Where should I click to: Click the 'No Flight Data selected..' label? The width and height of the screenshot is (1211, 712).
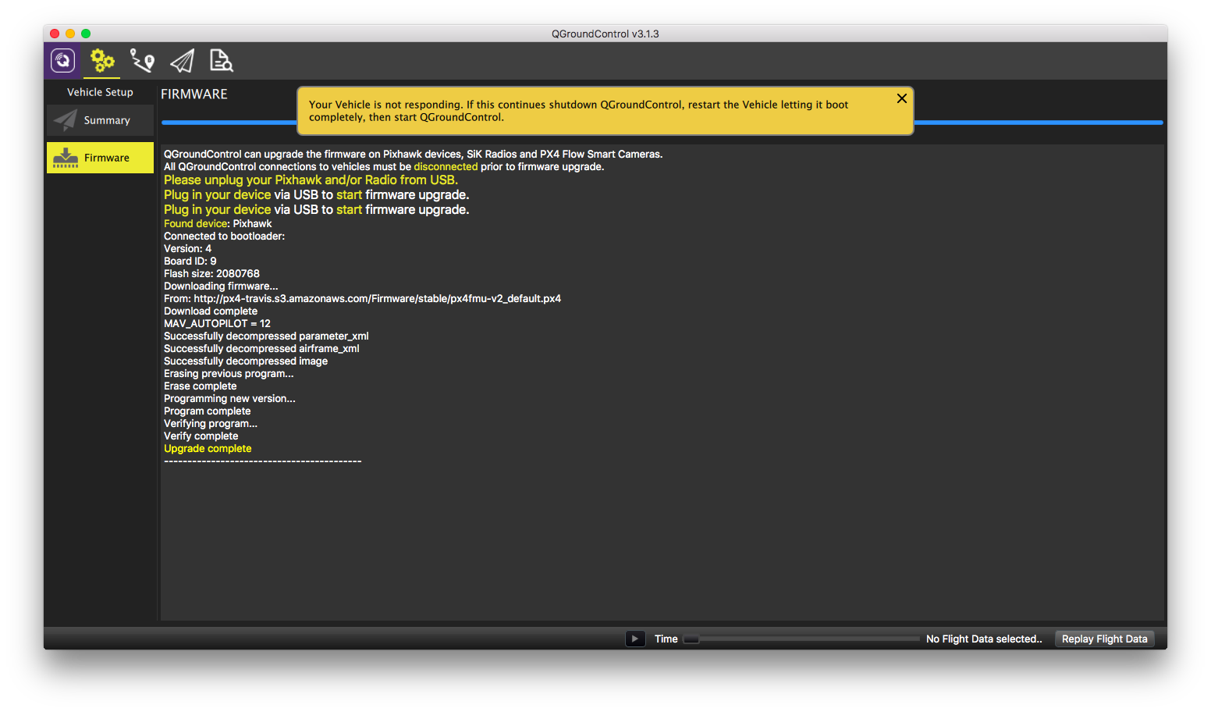(984, 639)
